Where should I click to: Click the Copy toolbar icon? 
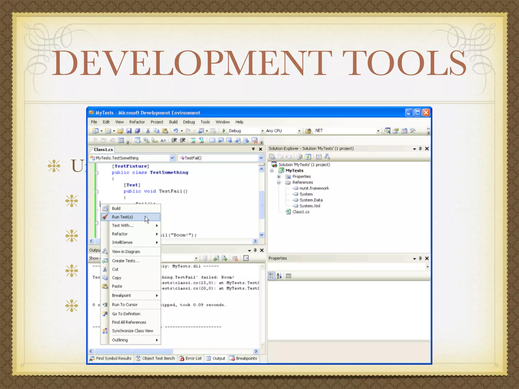pos(156,131)
